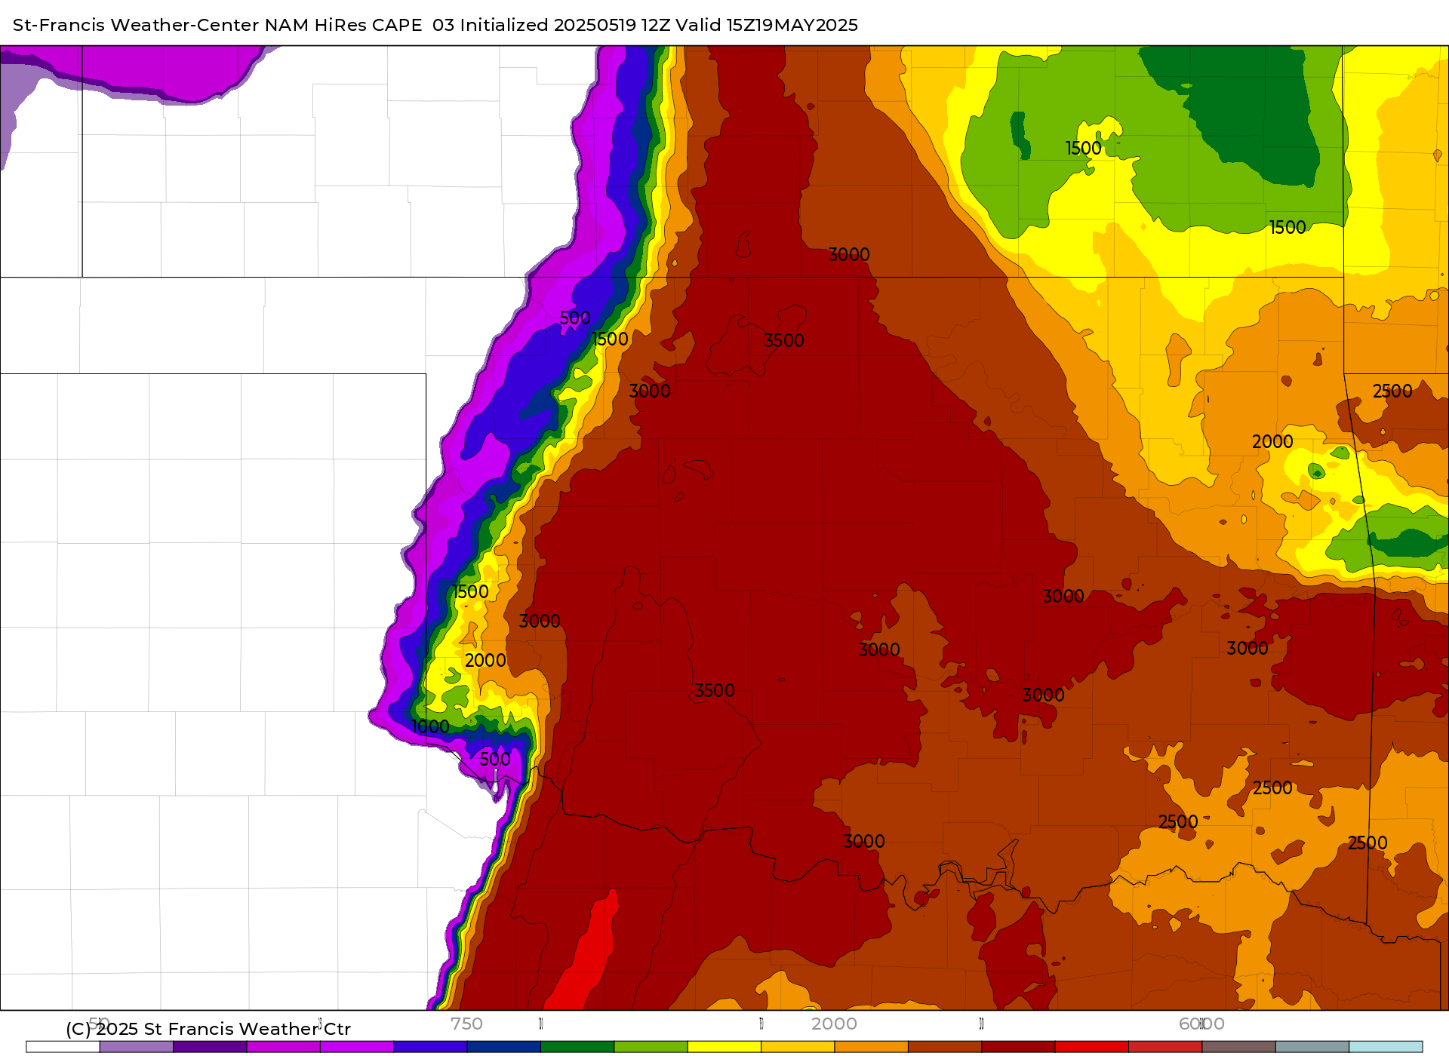Click the bright yellow legend swatch
Screen dimensions: 1449x1056
[x=724, y=1047]
